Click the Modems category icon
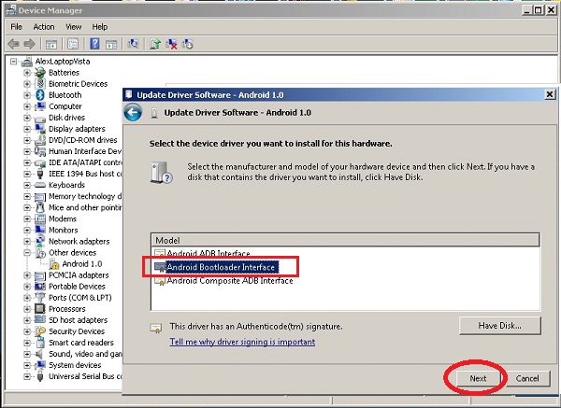 (40, 218)
